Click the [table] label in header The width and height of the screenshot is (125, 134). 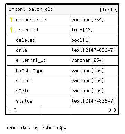point(109,10)
